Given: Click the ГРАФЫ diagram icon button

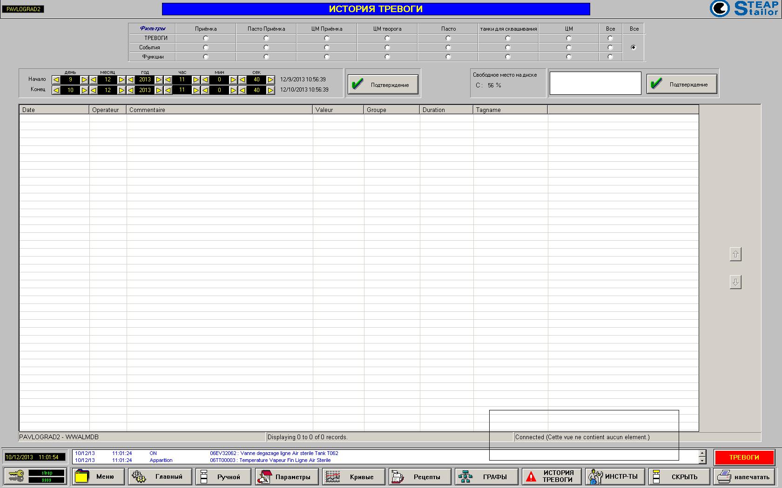Looking at the screenshot, I should click(486, 476).
